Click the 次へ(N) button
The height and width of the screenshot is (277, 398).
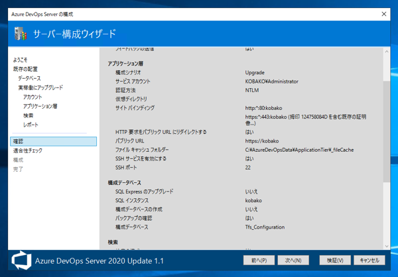pyautogui.click(x=293, y=260)
